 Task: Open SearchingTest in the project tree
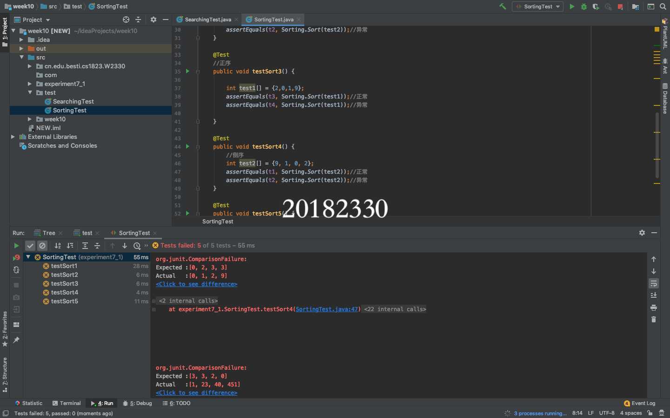point(73,101)
